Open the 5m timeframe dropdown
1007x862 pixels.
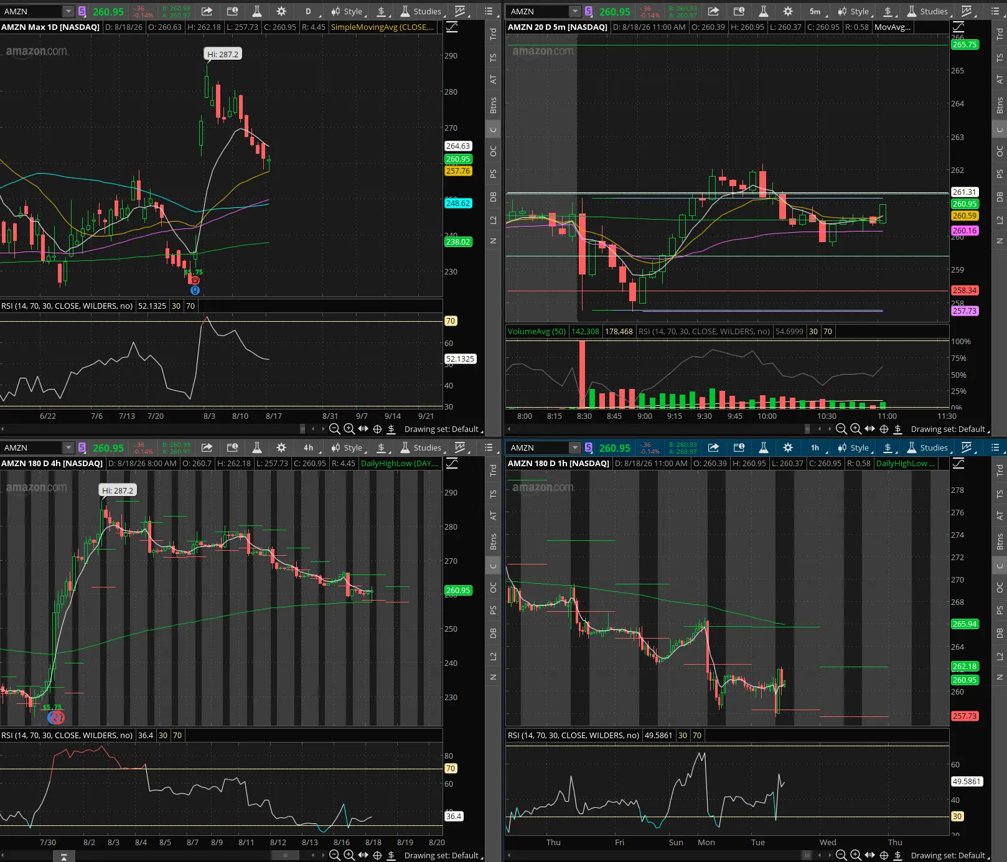tap(816, 11)
